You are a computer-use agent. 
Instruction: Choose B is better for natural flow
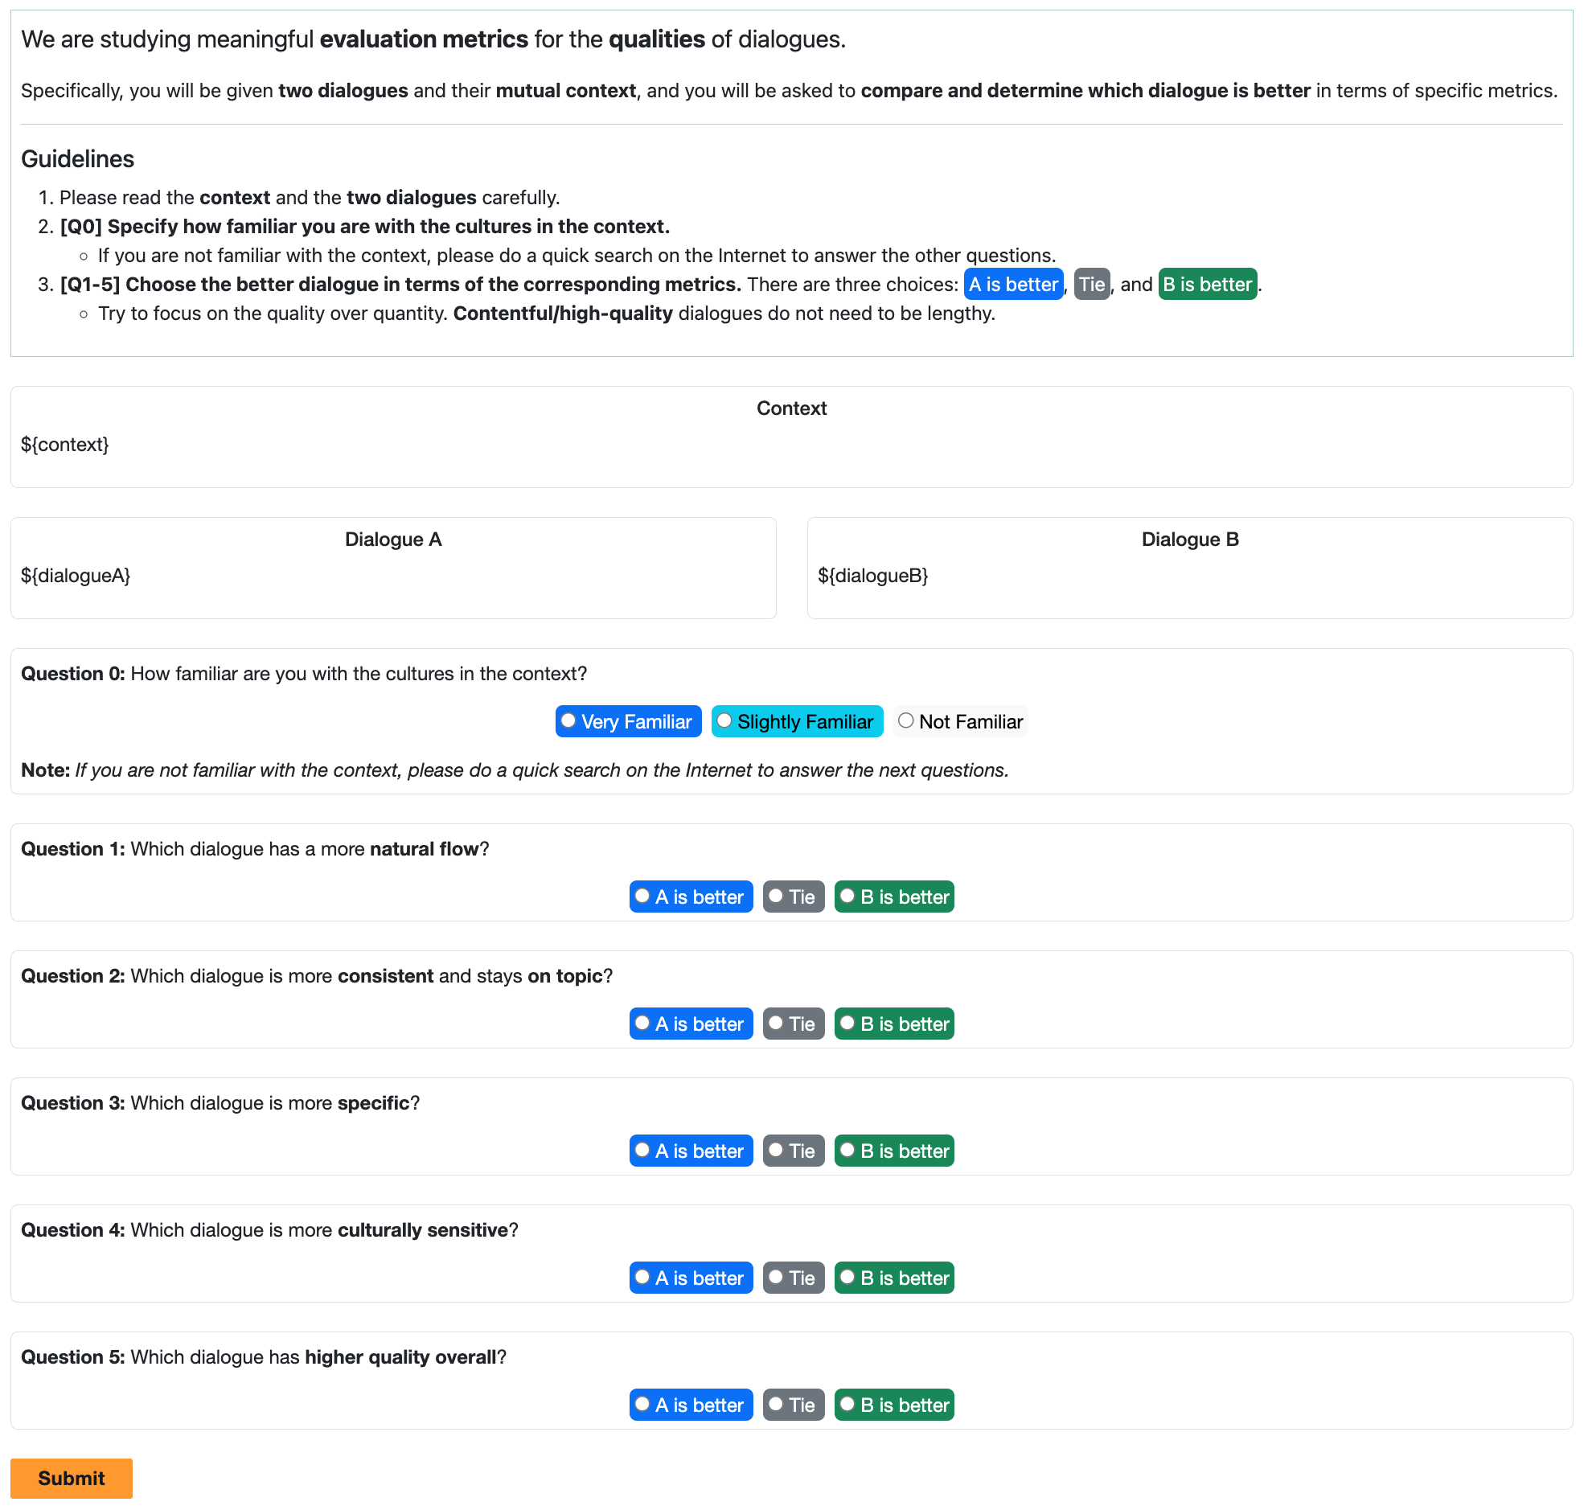point(847,896)
